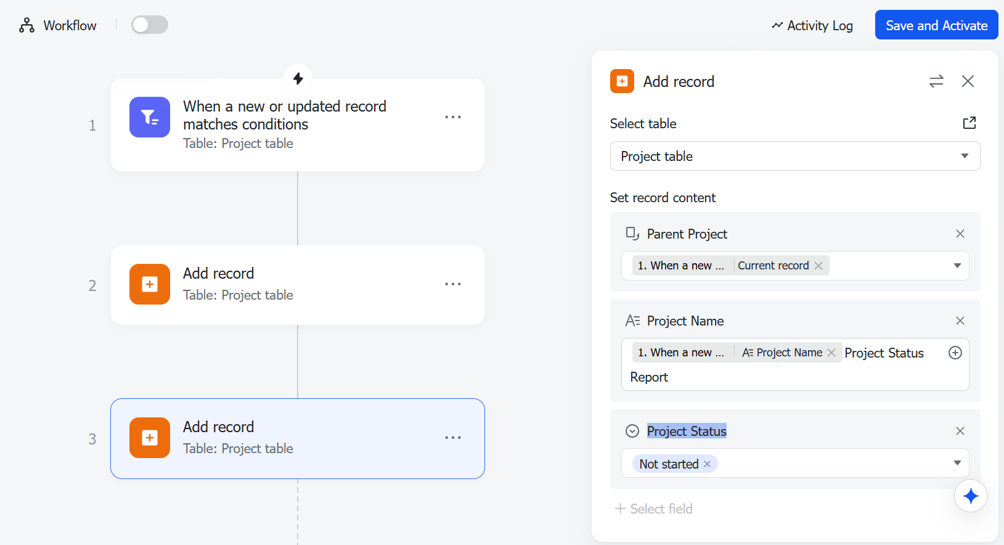The width and height of the screenshot is (1004, 545).
Task: Remove the Project Name field
Action: tap(960, 321)
